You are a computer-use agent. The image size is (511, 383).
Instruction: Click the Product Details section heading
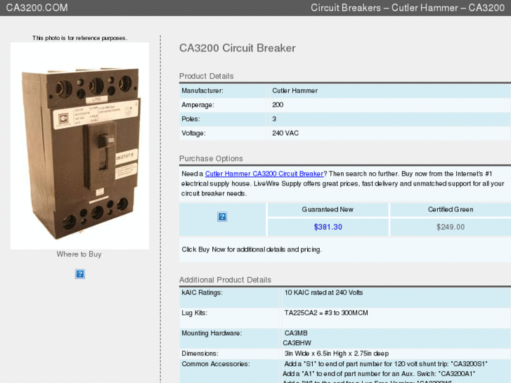206,76
